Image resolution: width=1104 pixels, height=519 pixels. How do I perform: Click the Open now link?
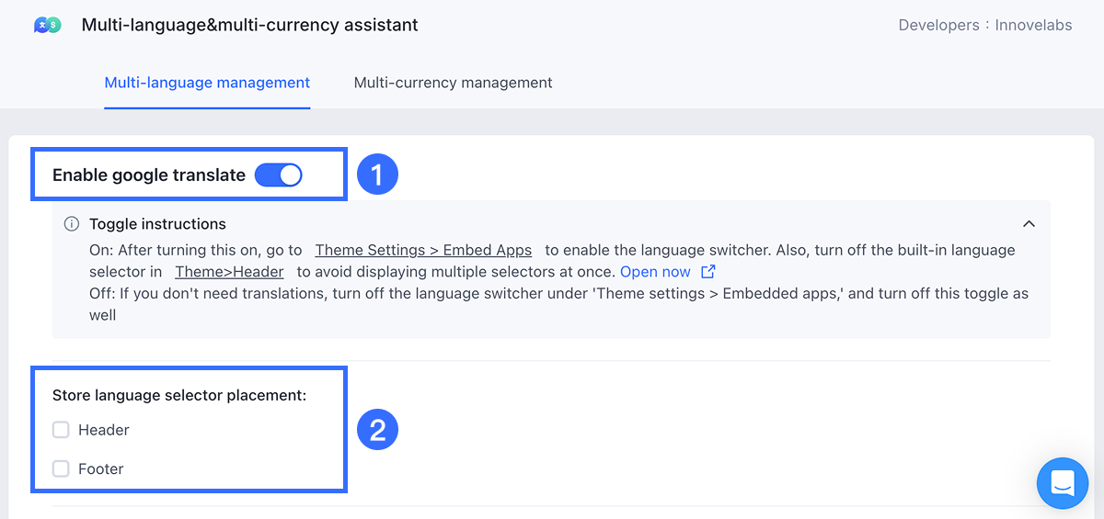point(655,272)
